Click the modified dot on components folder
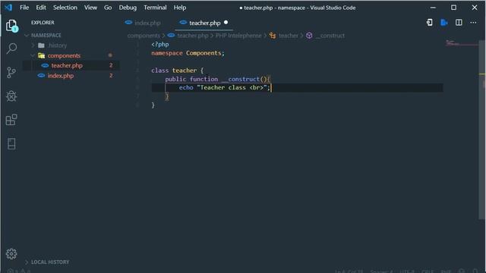Image resolution: width=486 pixels, height=273 pixels. pyautogui.click(x=110, y=55)
